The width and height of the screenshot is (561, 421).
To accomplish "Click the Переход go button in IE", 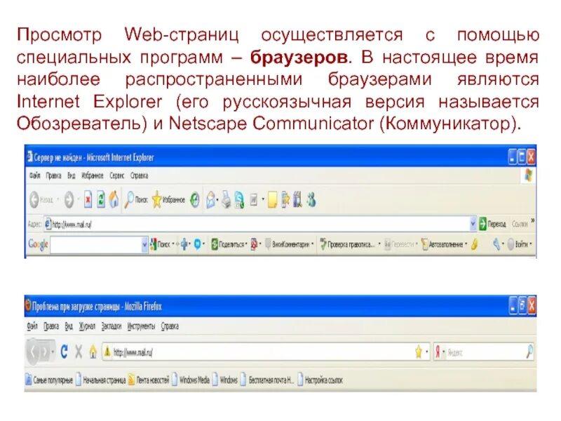I will pyautogui.click(x=493, y=225).
